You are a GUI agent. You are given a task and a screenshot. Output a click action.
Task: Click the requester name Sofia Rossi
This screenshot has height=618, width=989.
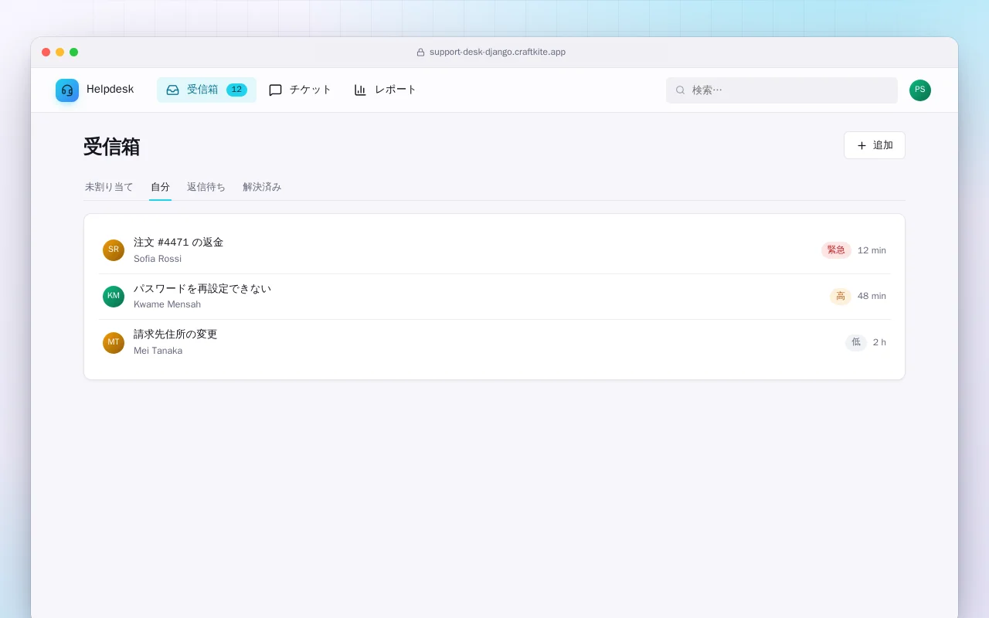click(158, 259)
